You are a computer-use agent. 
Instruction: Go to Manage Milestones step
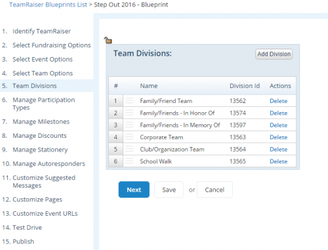tap(41, 121)
